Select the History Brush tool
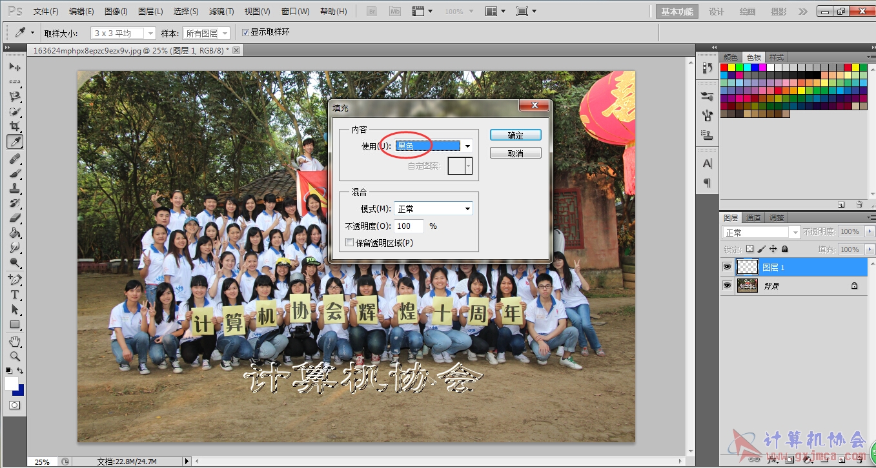This screenshot has width=876, height=468. click(x=15, y=203)
